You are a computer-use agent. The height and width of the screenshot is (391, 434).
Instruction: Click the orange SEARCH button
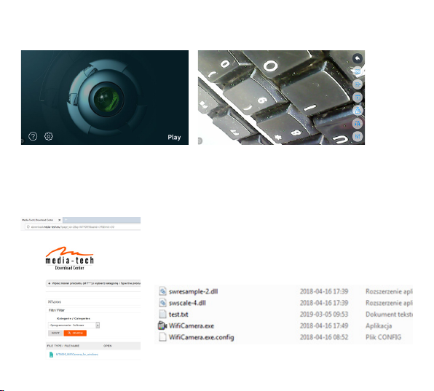[x=75, y=333]
